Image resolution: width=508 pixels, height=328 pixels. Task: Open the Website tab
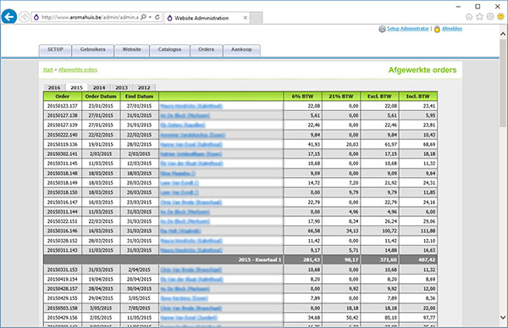click(131, 50)
